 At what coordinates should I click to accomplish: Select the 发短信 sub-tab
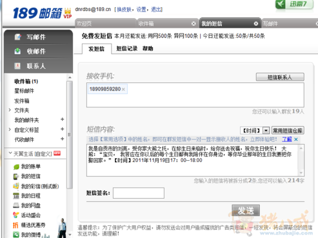97,49
